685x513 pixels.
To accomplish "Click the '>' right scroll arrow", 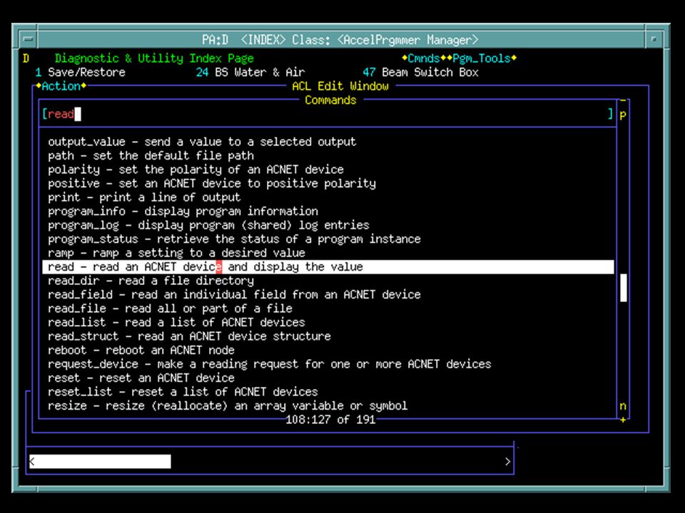I will (507, 462).
